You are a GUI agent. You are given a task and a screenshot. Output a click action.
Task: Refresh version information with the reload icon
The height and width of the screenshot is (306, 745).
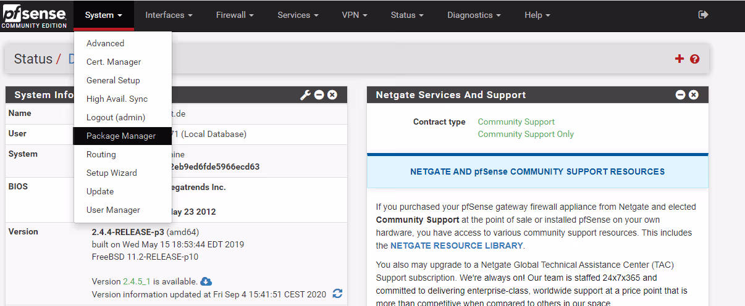[337, 294]
